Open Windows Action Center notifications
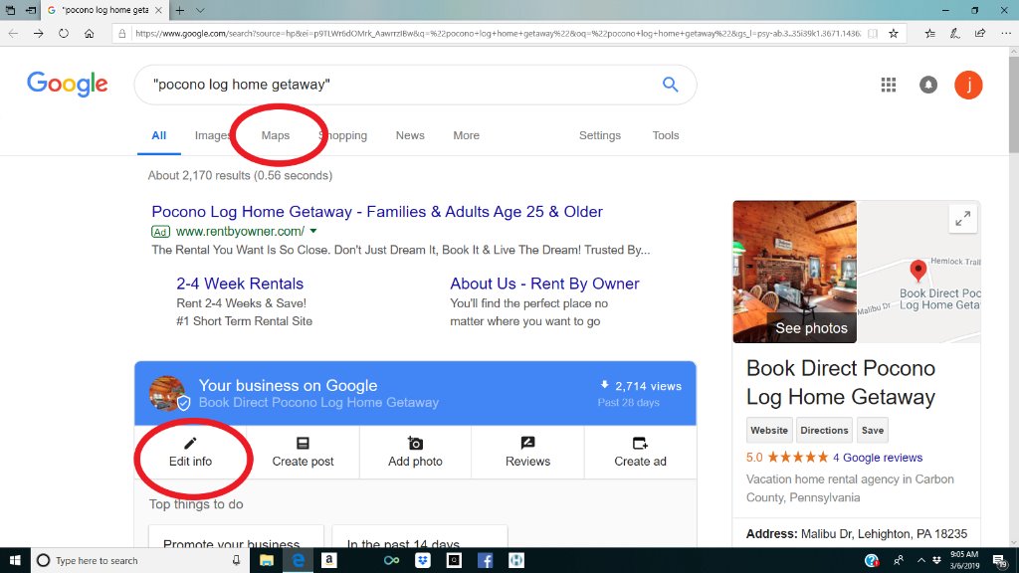The image size is (1019, 573). pyautogui.click(x=999, y=560)
